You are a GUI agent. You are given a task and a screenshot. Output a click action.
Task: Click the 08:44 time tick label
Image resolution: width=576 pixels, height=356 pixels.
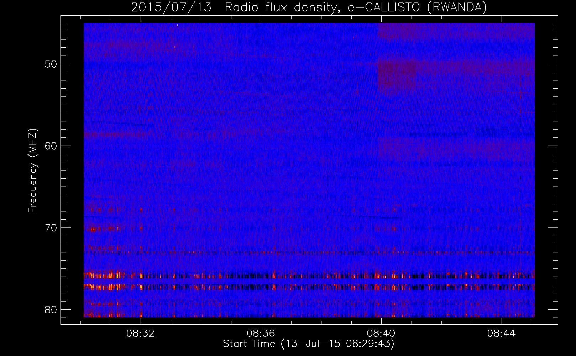(x=502, y=334)
